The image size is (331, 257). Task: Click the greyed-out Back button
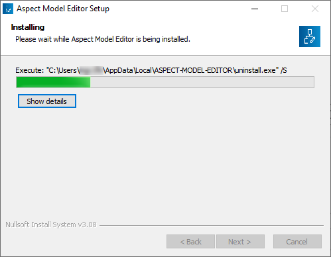click(190, 242)
